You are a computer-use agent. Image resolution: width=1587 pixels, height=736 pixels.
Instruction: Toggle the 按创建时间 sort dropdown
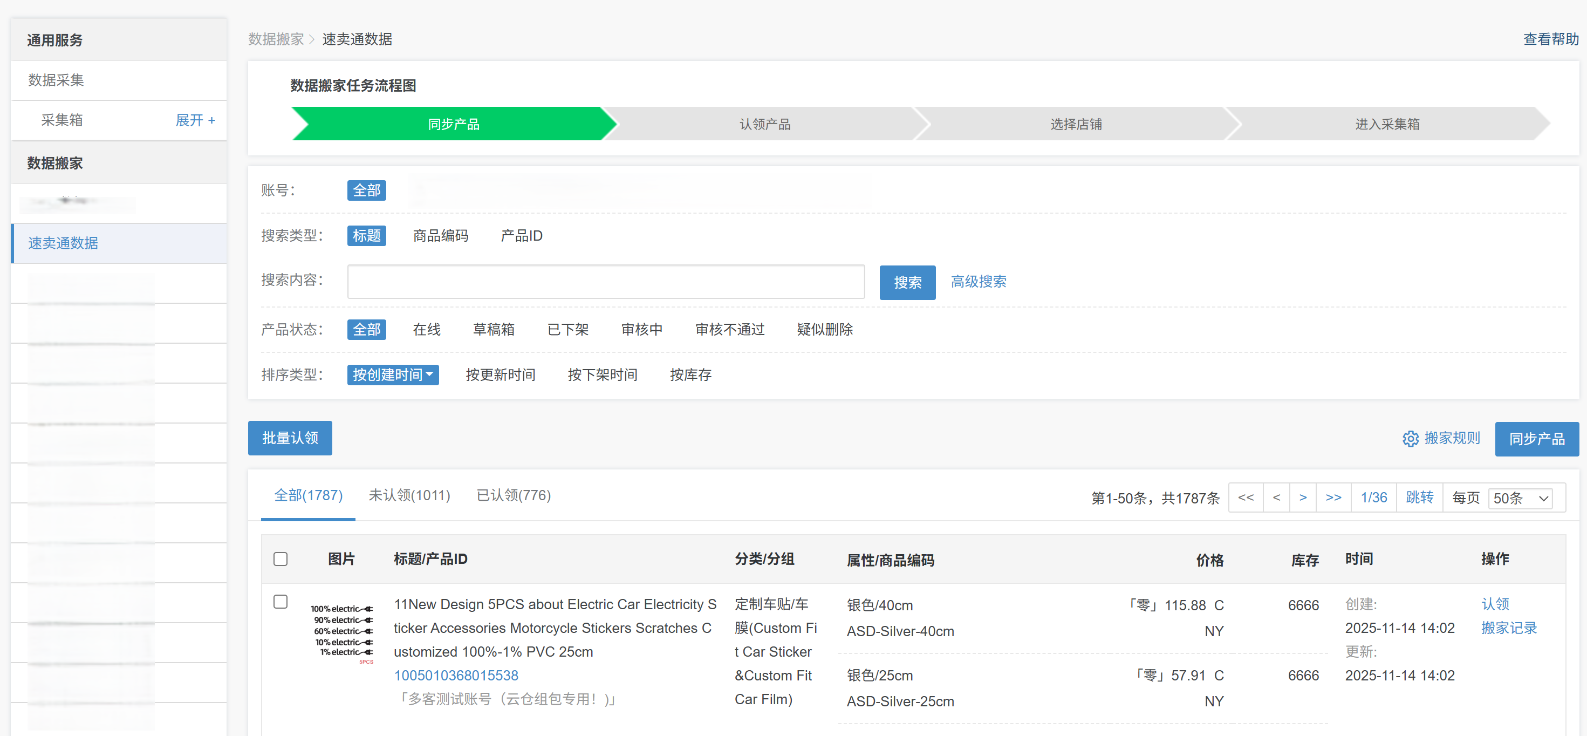(x=393, y=375)
